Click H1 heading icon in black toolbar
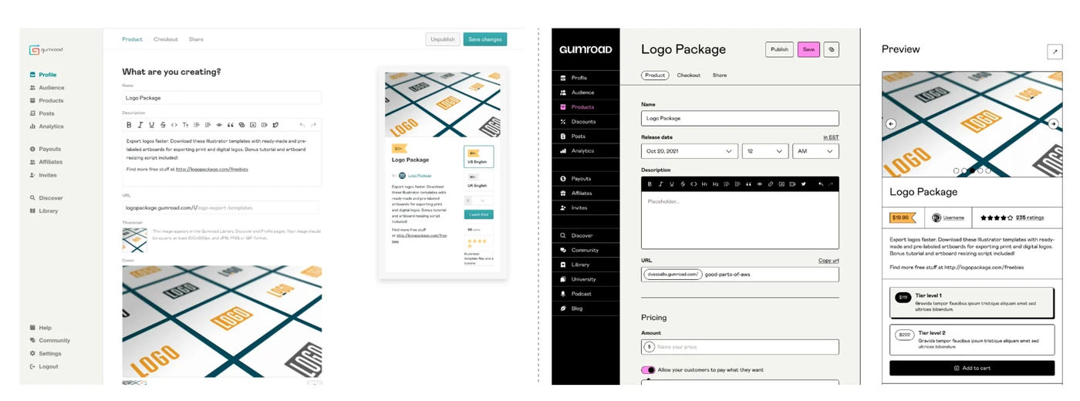The image size is (1080, 401). 705,184
